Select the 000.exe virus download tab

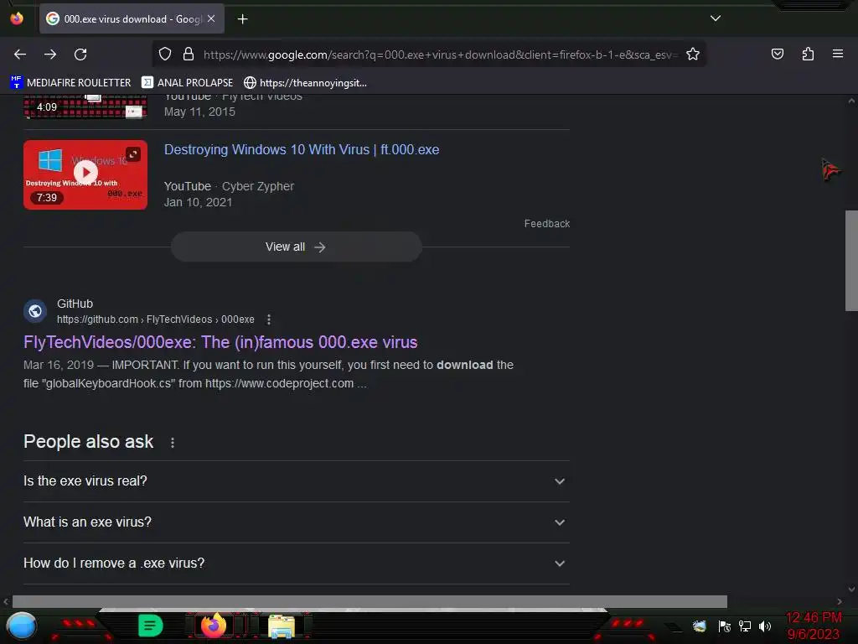(x=132, y=18)
